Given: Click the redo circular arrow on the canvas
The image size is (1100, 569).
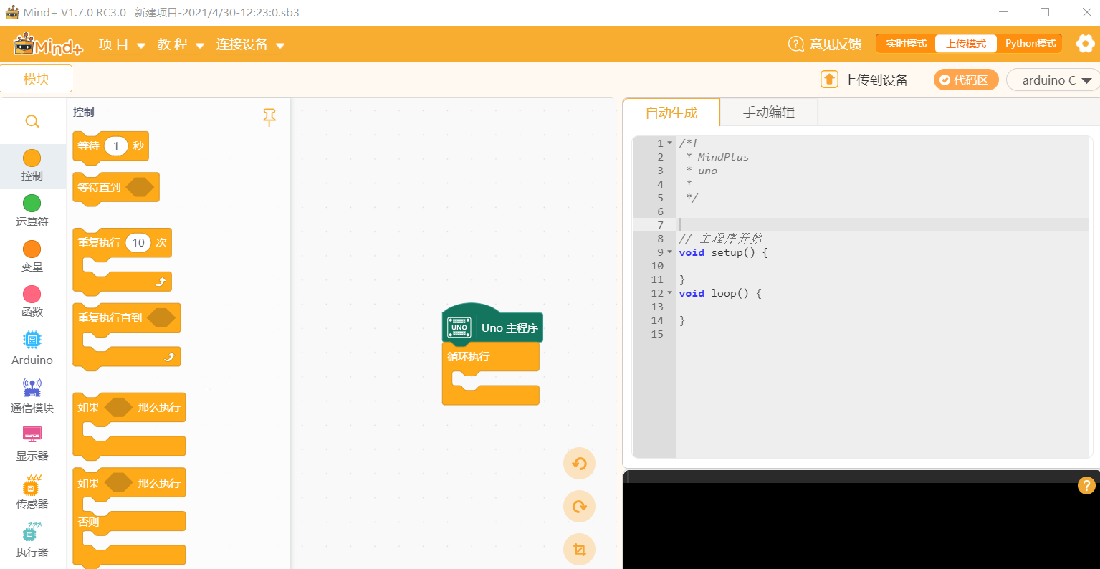Looking at the screenshot, I should [x=579, y=507].
